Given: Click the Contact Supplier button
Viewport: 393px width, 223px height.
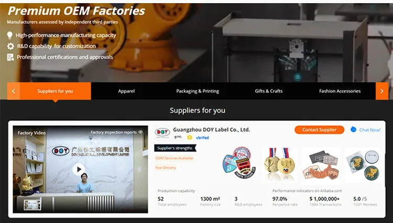Looking at the screenshot, I should [x=319, y=130].
